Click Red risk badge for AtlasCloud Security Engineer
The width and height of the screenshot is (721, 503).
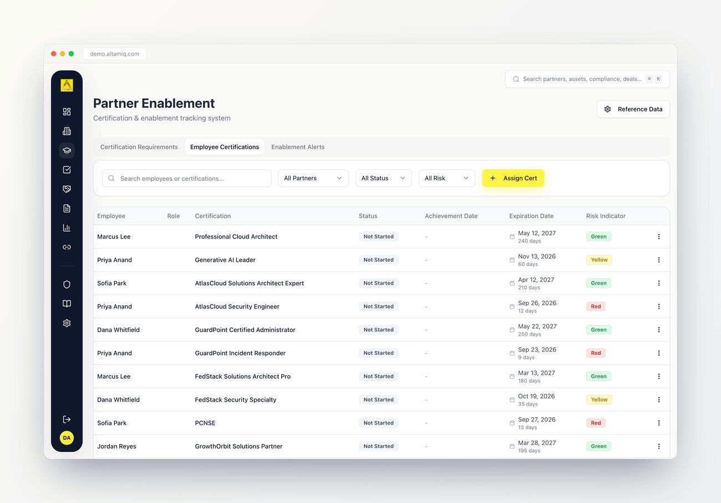coord(596,307)
